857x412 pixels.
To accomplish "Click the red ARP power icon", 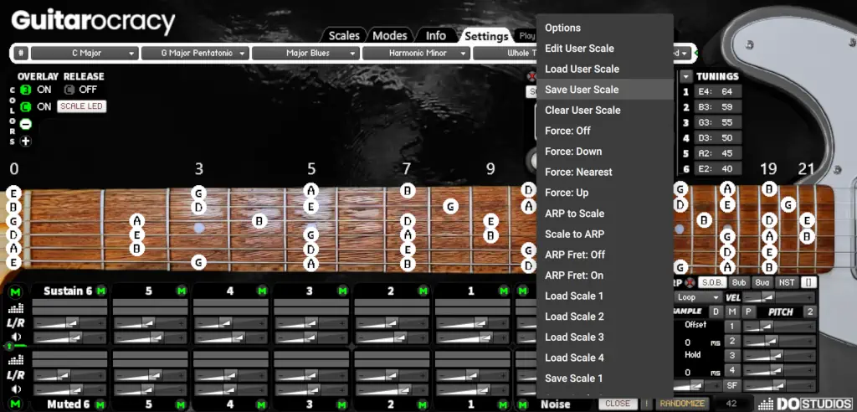I will 690,282.
